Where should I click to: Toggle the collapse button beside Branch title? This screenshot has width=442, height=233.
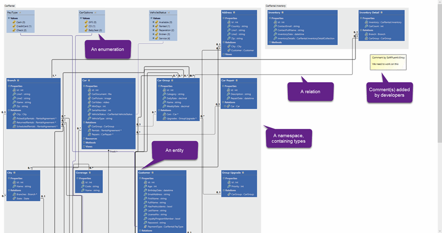19,80
